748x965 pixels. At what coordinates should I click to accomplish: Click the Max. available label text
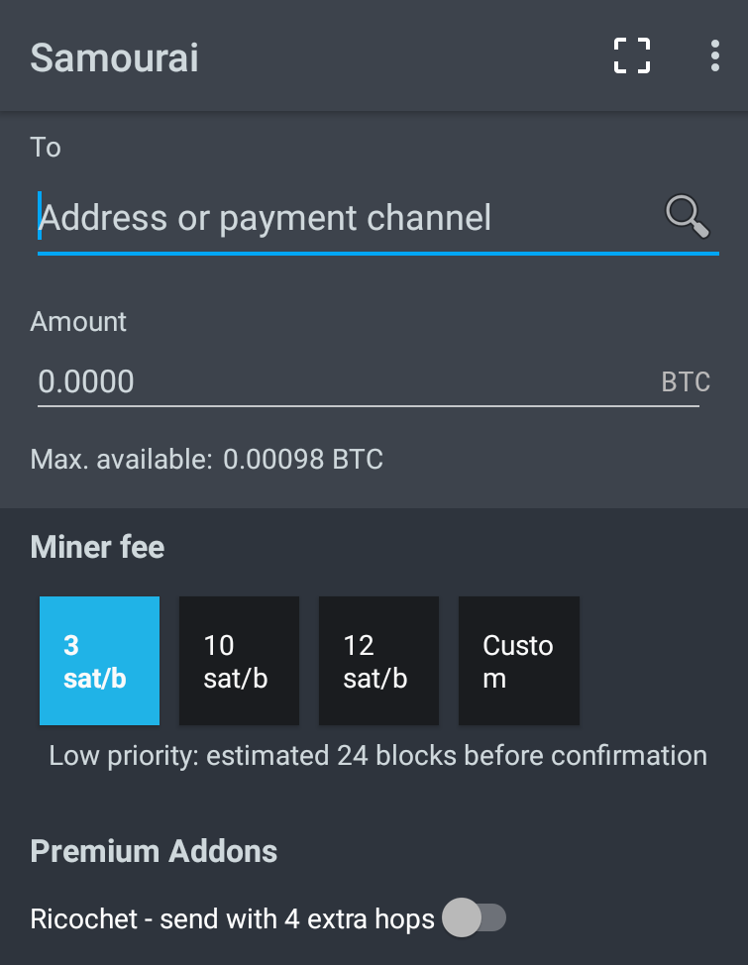(121, 459)
